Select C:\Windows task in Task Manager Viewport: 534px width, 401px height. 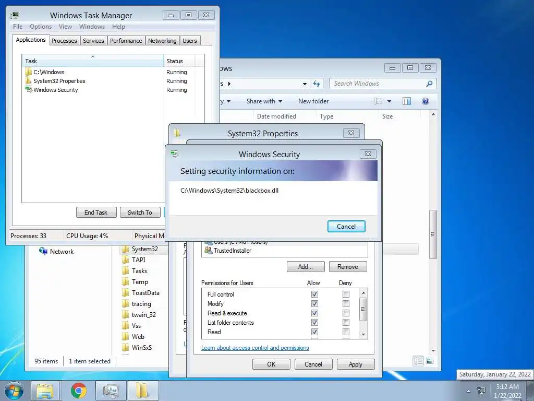point(94,72)
